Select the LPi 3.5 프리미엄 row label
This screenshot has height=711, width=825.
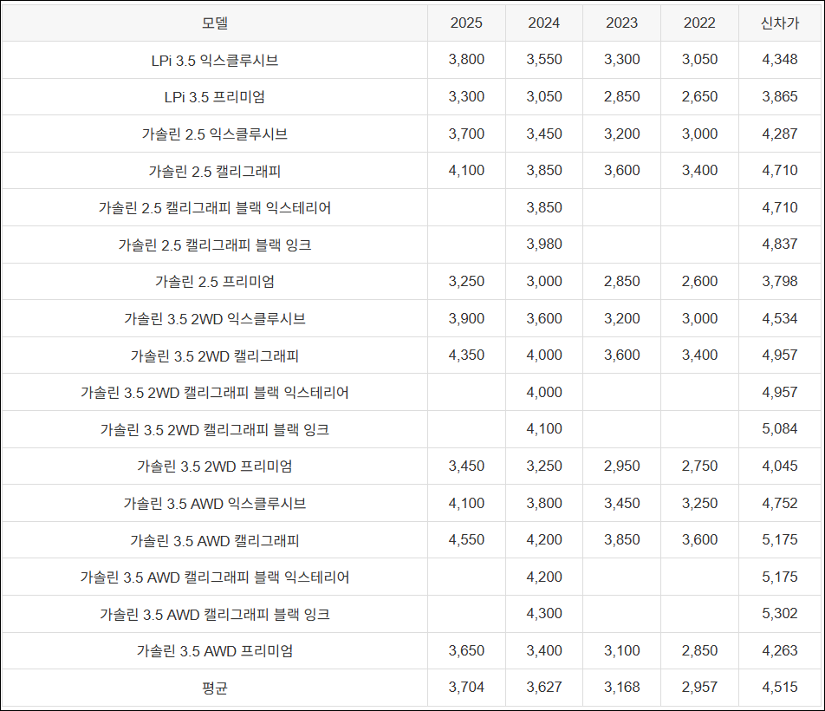pyautogui.click(x=215, y=97)
